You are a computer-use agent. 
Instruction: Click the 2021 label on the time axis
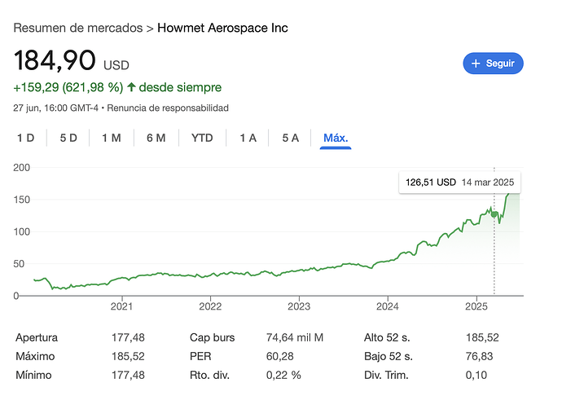(x=121, y=306)
